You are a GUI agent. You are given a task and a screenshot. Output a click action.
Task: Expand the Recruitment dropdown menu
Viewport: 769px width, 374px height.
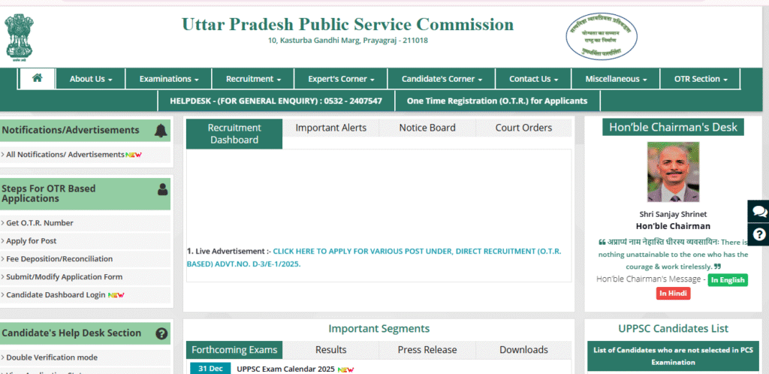click(253, 79)
